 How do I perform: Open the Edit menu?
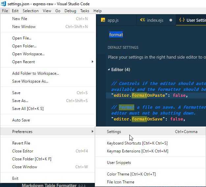15,11
